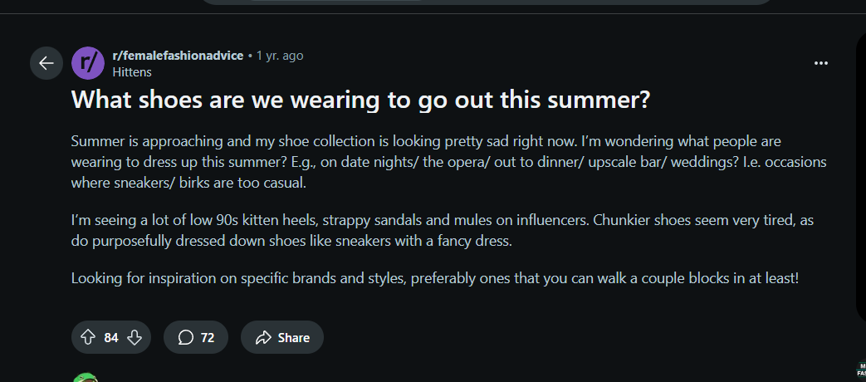866x382 pixels.
Task: Click the Share button label
Action: pos(294,337)
